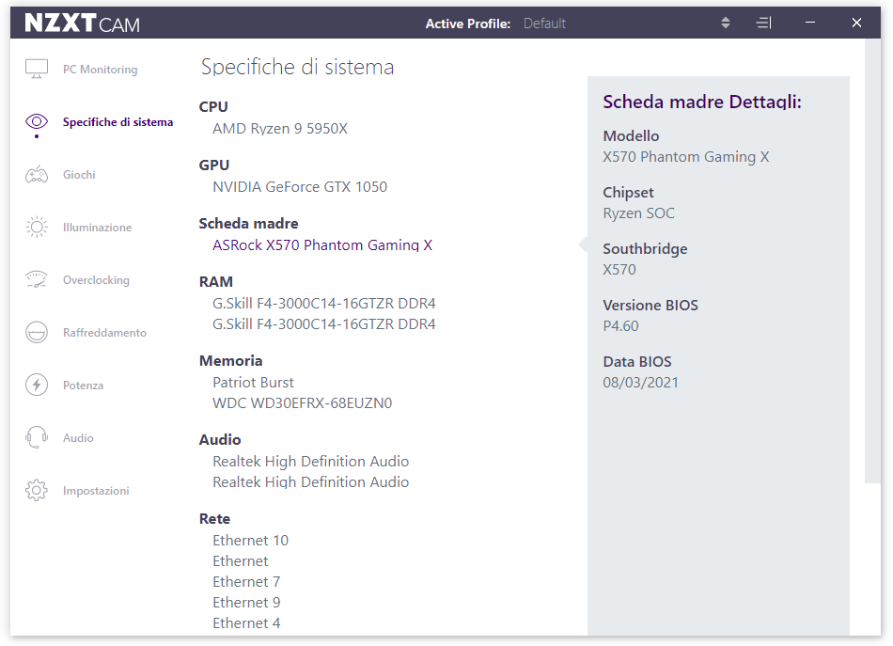Screen dimensions: 893x646
Task: Click the X570 Southbridge value
Action: (x=619, y=270)
